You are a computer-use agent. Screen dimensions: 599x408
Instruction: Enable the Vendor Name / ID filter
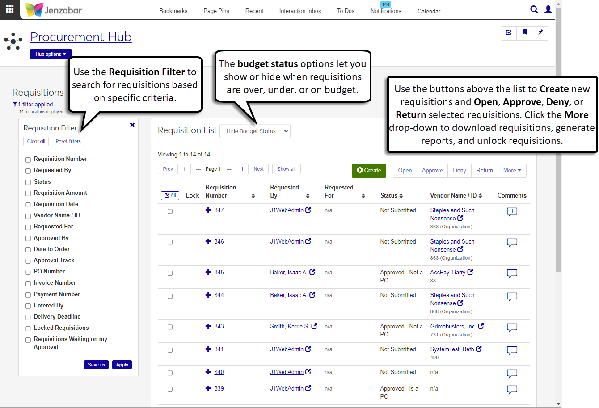tap(28, 216)
